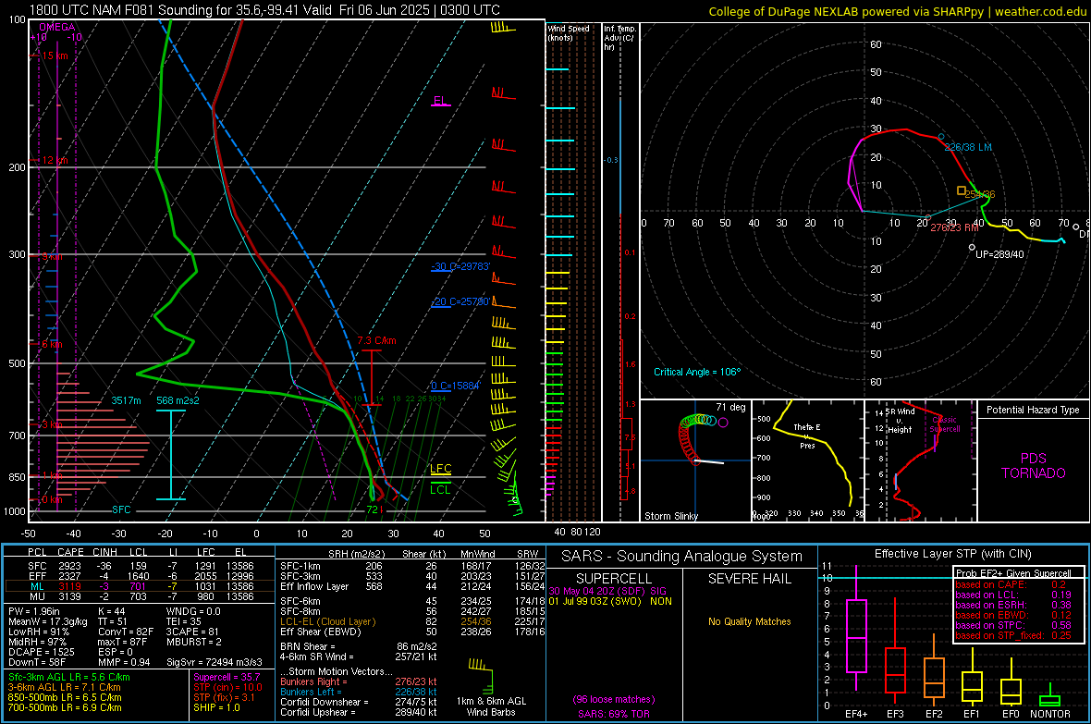Click the "0 C=15884'" freezing level label
The width and height of the screenshot is (1091, 724).
(456, 386)
